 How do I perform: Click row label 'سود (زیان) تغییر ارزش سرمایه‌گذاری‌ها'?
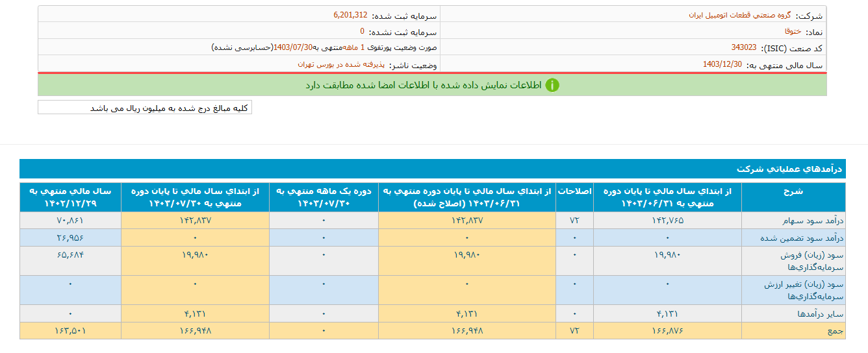click(x=803, y=290)
